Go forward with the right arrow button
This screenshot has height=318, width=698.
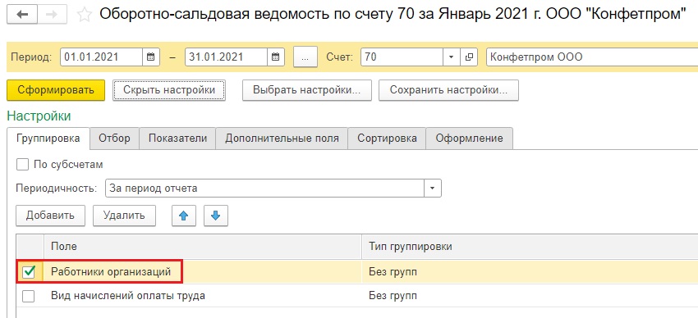point(52,15)
